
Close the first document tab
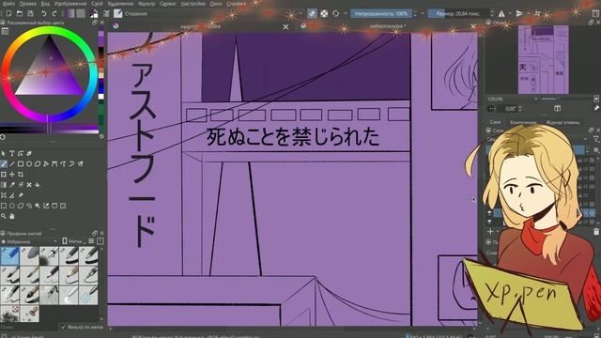(285, 27)
